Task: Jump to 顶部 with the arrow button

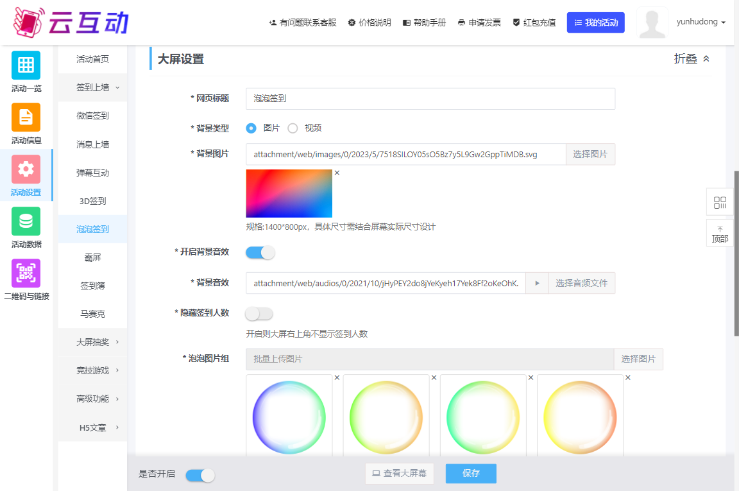Action: [x=720, y=234]
